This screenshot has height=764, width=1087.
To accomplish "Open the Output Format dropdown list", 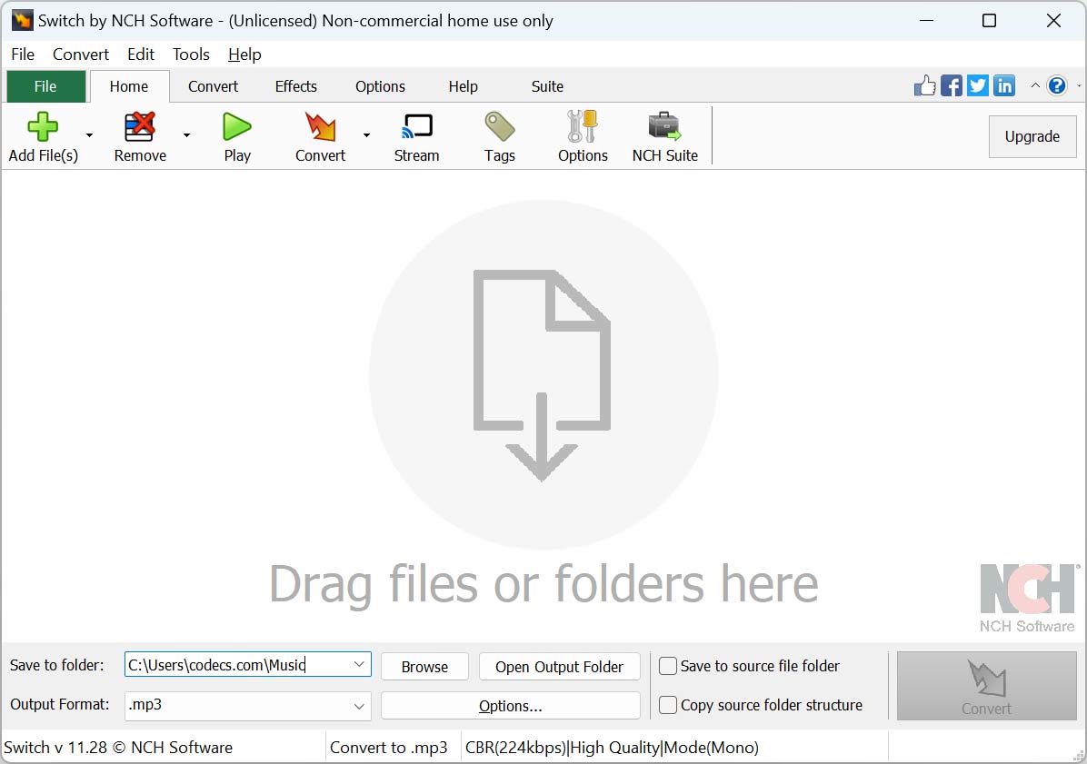I will pos(359,706).
